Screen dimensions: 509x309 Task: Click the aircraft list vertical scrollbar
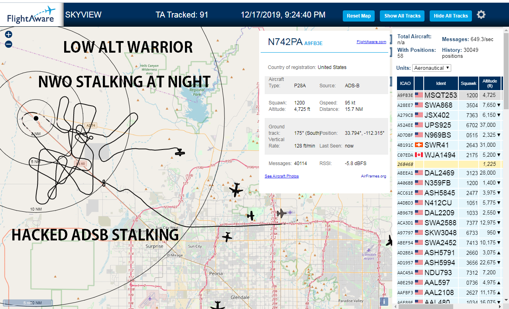click(x=506, y=72)
